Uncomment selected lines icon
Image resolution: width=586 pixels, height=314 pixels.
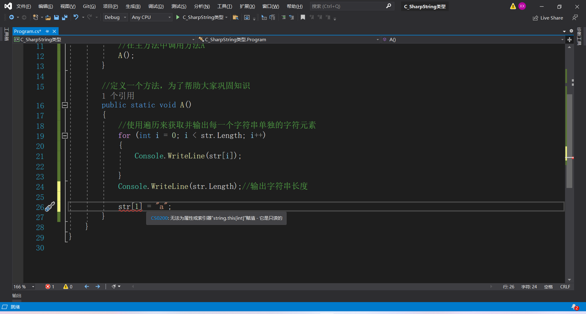(x=291, y=17)
